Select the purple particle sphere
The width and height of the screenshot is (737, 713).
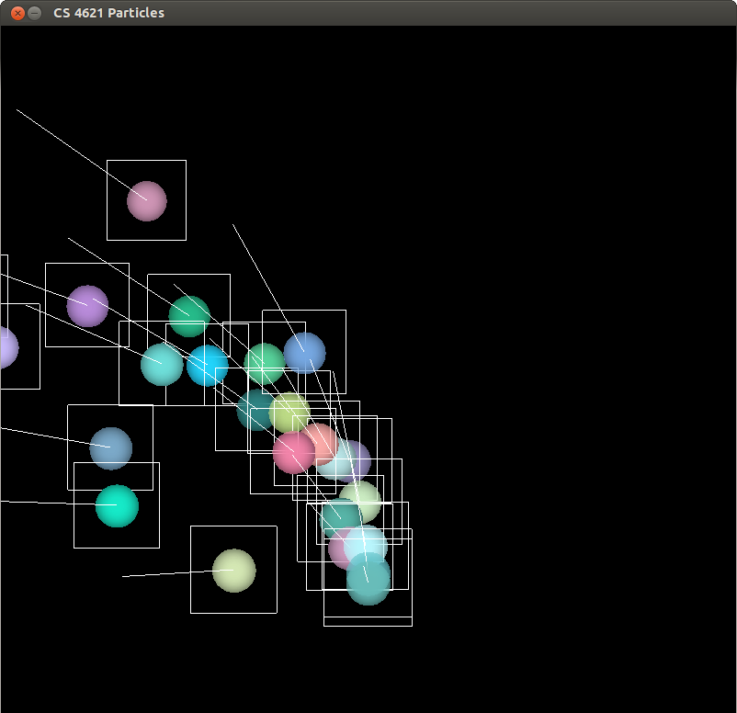tap(87, 306)
